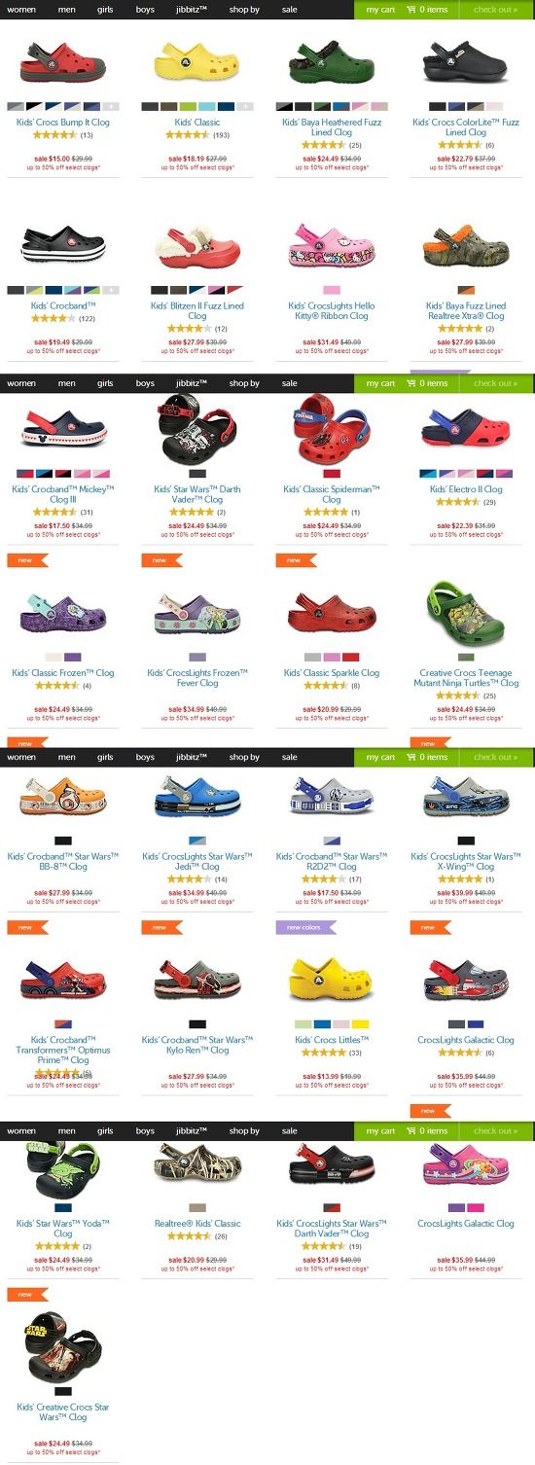Click the green check out button at page top
This screenshot has width=535, height=1465.
pyautogui.click(x=495, y=9)
